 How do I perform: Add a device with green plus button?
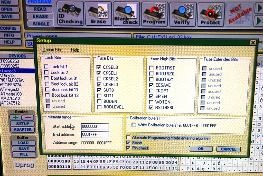tap(15, 117)
